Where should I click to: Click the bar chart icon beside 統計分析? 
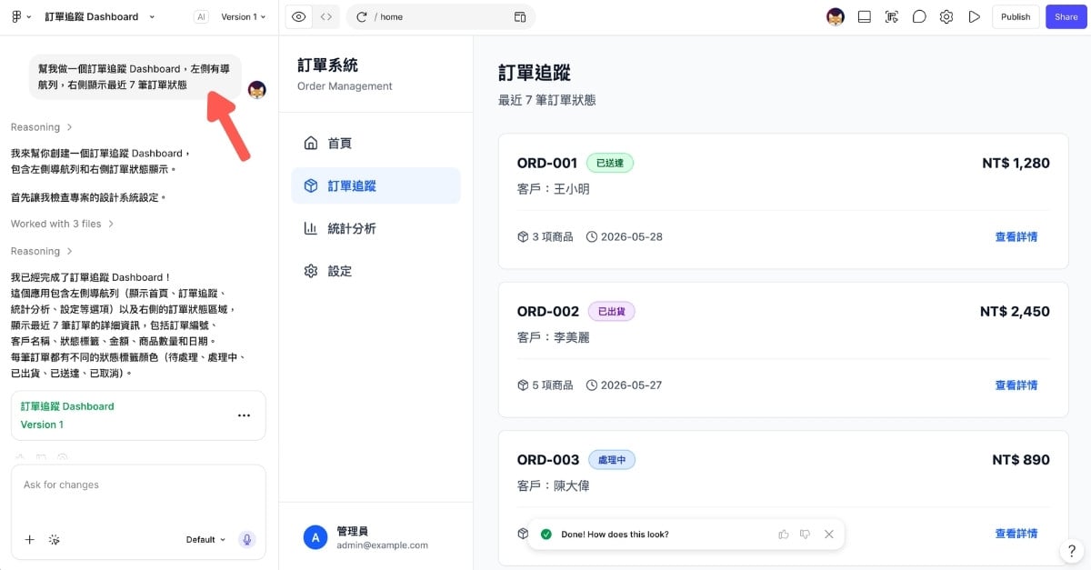pyautogui.click(x=311, y=228)
